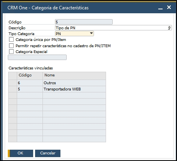177x161 pixels.
Task: Click the Cancelar button
Action: [x=48, y=153]
